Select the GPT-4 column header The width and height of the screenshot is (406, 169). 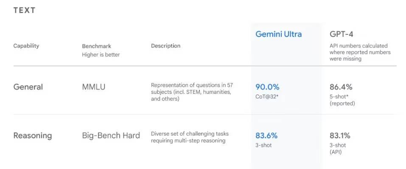pyautogui.click(x=341, y=34)
